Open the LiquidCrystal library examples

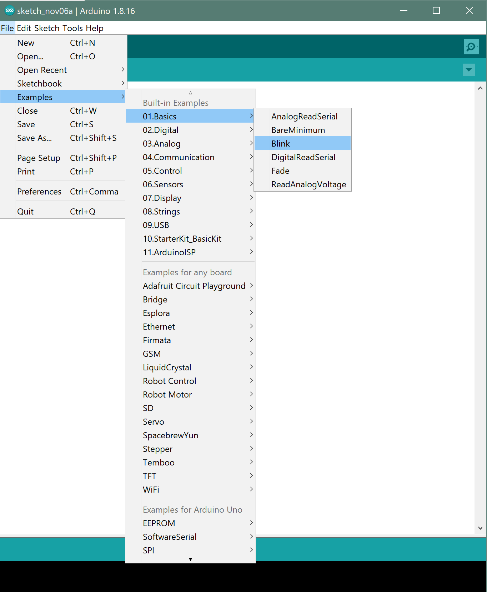click(190, 367)
